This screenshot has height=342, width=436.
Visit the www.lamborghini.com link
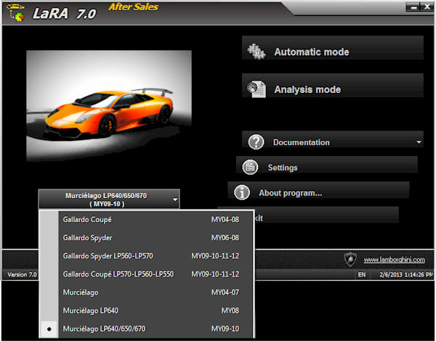395,260
